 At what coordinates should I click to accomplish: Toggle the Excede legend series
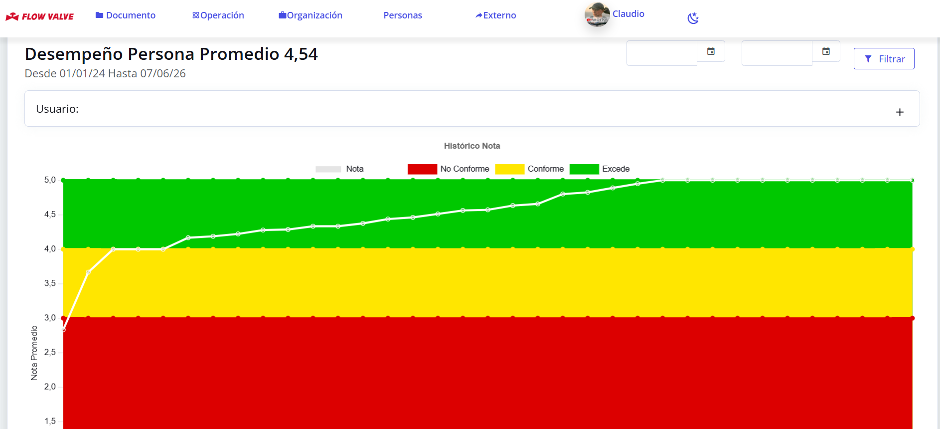tap(600, 169)
